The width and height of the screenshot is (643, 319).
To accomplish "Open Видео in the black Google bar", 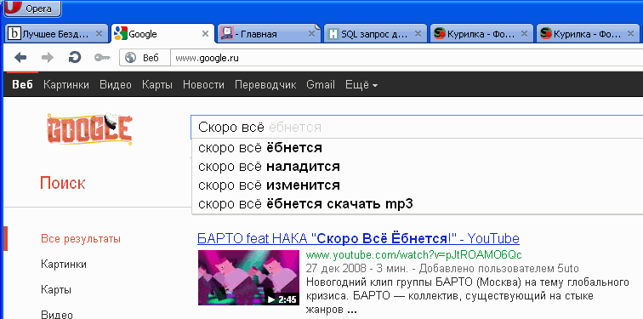I will pyautogui.click(x=116, y=85).
